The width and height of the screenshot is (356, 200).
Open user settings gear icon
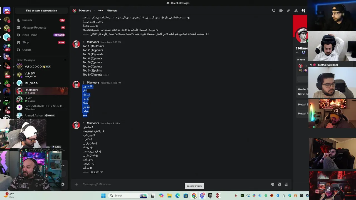coord(63,184)
